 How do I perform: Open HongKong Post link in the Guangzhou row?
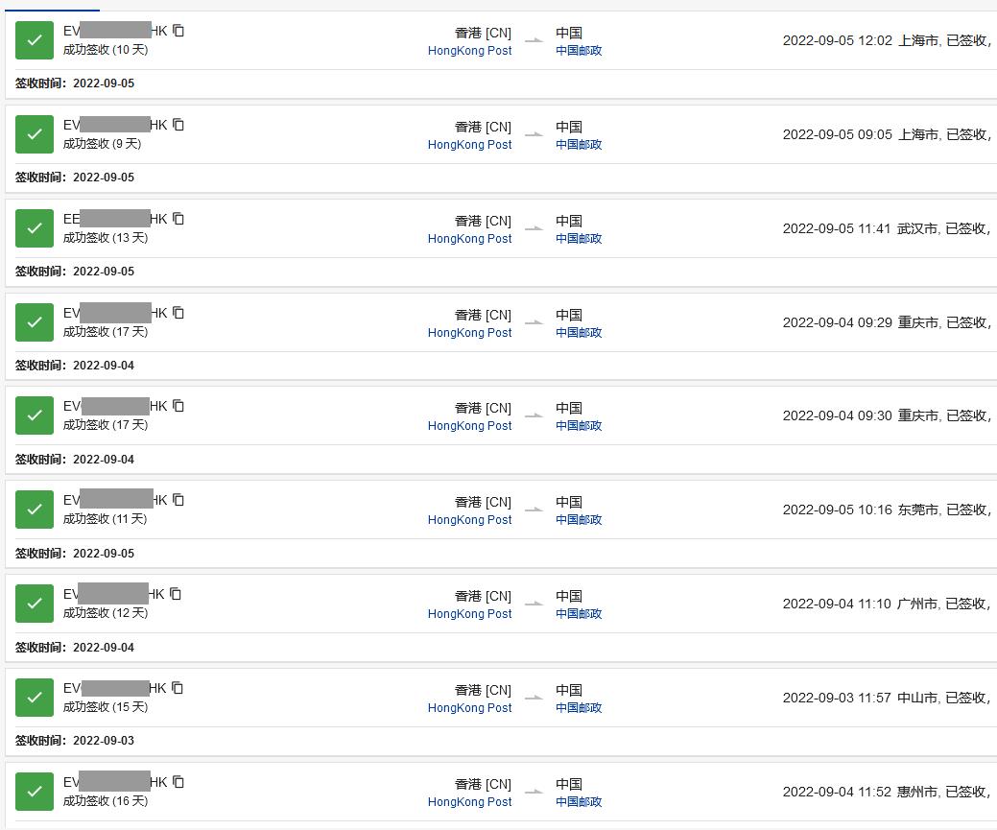pos(469,614)
